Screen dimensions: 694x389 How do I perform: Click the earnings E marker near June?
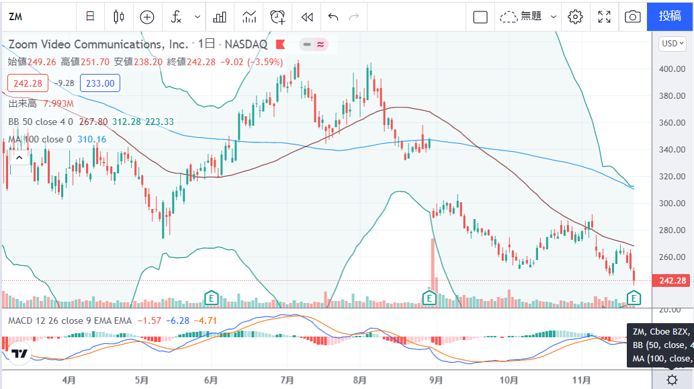coord(211,298)
